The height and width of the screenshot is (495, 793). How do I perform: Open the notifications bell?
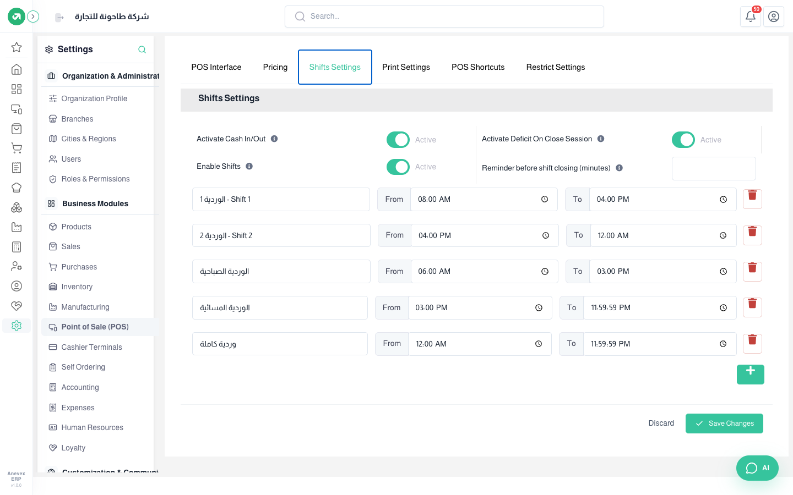[751, 16]
